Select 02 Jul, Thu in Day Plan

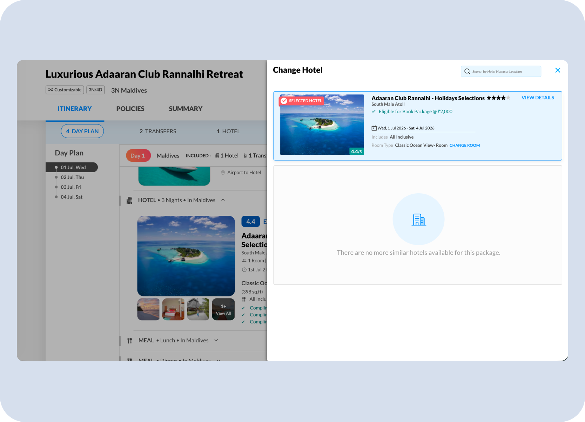pos(72,177)
